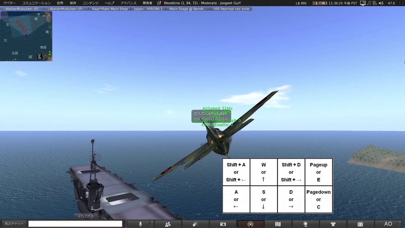Click the むくたん Mukutan avatar name tag
Viewport: 405px width, 228px height.
(x=211, y=116)
